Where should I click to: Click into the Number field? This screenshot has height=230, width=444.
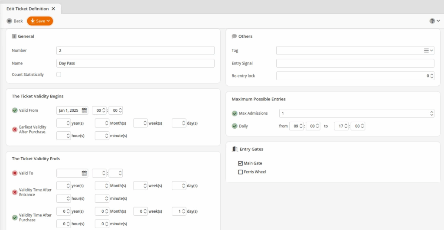pos(135,50)
